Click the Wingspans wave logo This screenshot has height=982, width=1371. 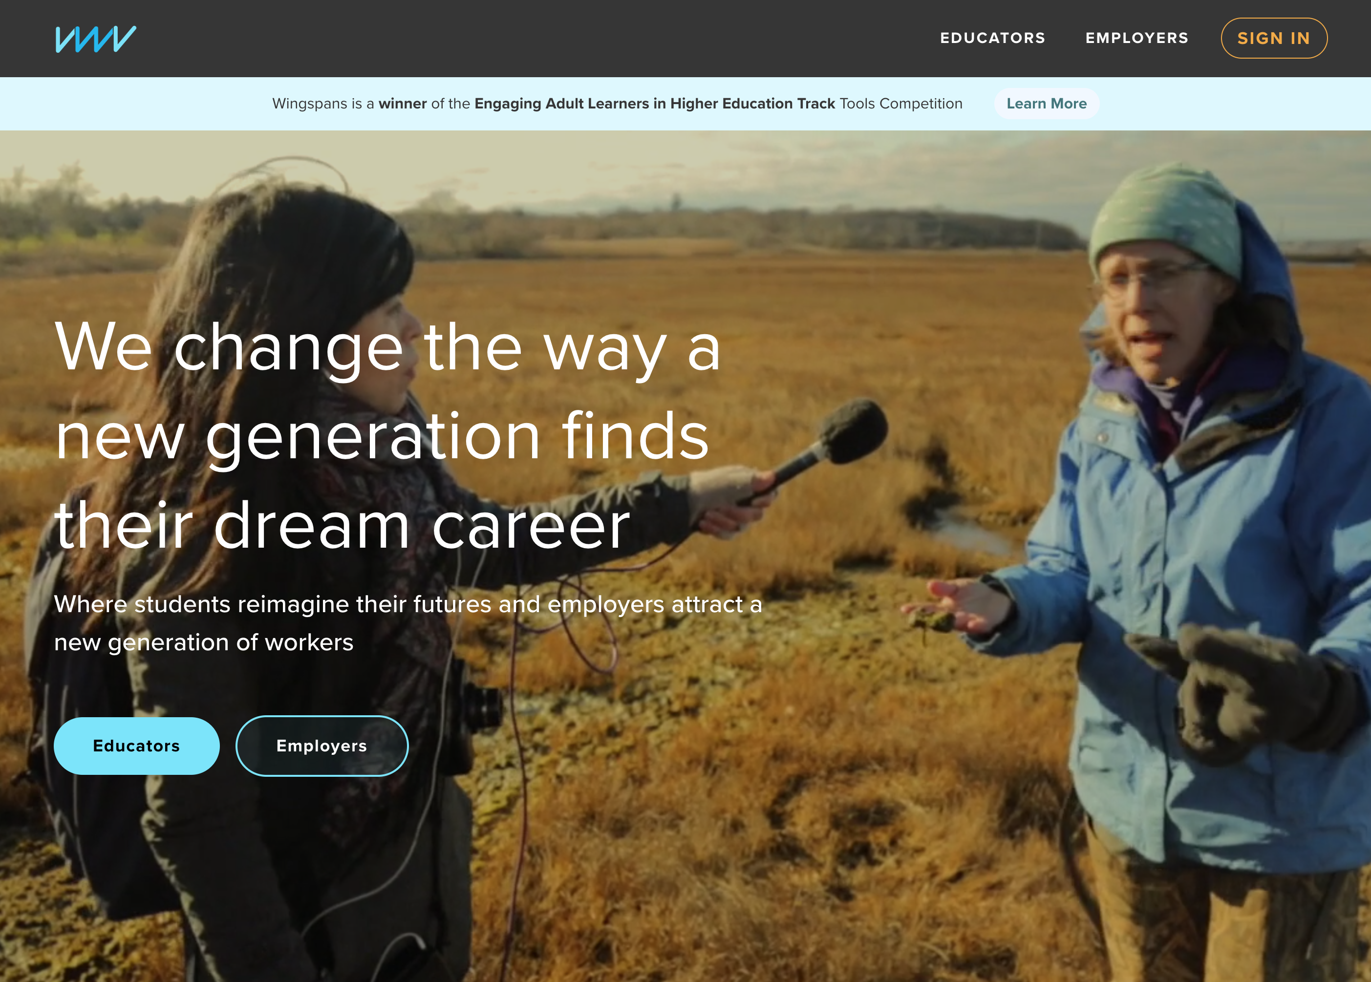click(x=95, y=39)
